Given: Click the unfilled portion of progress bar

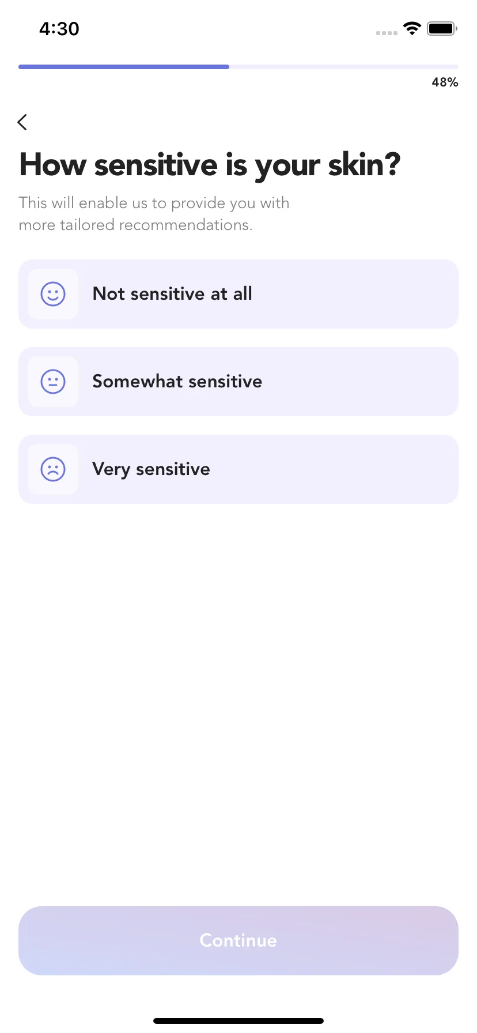Looking at the screenshot, I should click(x=344, y=67).
